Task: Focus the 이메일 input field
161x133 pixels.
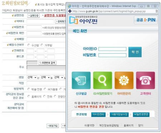Action: click(46, 39)
